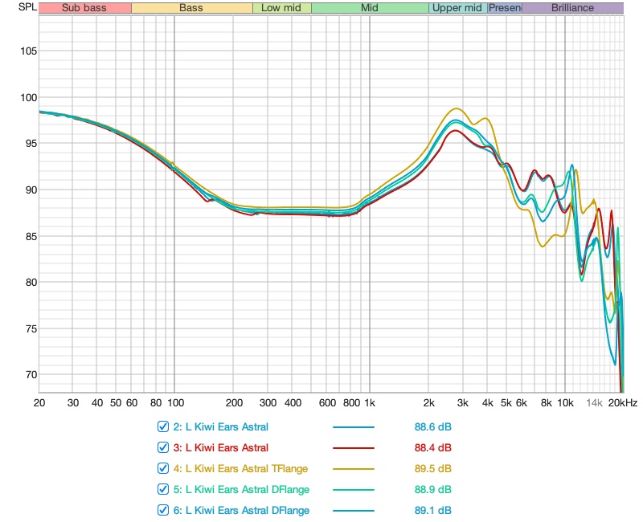
Task: Click the 75 SPL axis tick
Action: [x=31, y=328]
